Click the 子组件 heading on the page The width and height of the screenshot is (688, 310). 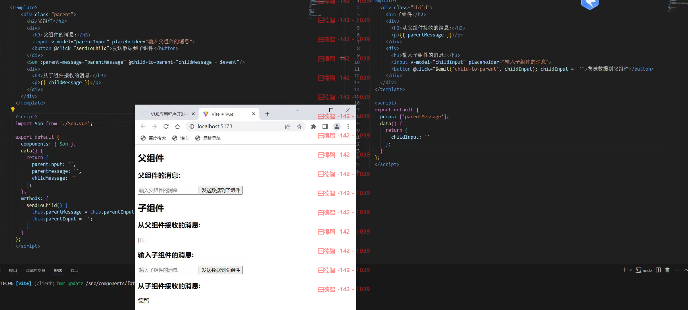click(151, 208)
